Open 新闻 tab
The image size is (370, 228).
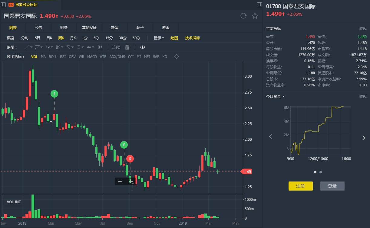point(115,27)
